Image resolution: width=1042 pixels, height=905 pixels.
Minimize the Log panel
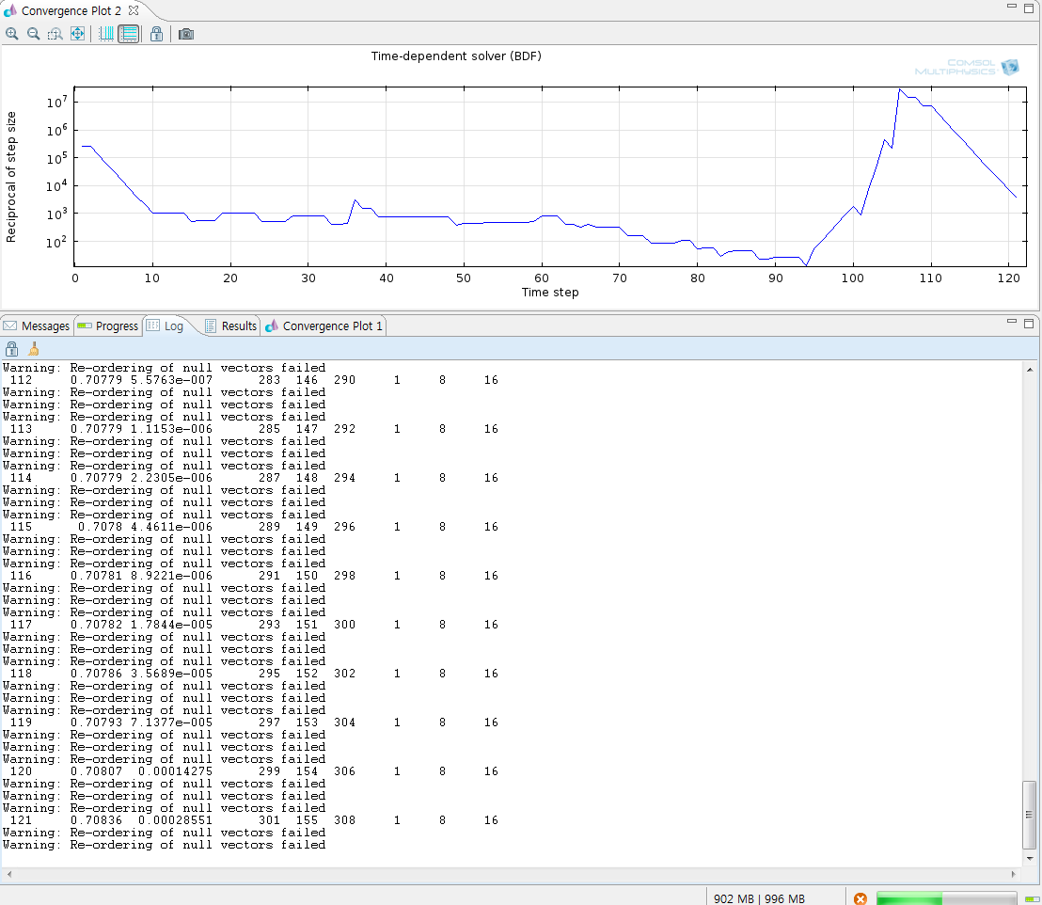[x=1011, y=321]
